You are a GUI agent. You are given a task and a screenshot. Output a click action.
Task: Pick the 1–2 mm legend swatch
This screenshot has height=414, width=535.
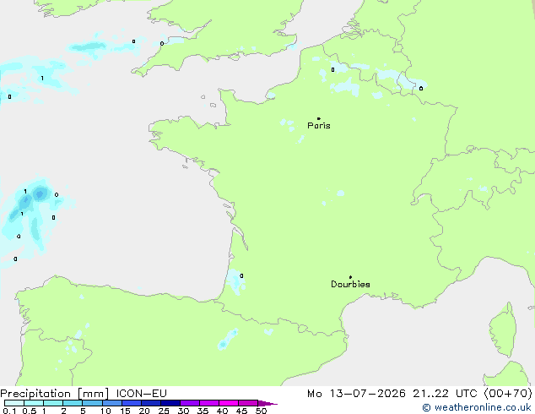[x=53, y=403]
